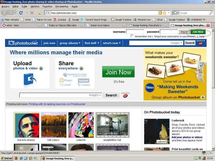Expand the group albums menu
The image size is (215, 161).
point(70,43)
